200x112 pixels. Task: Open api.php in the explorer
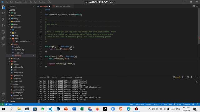[17, 47]
